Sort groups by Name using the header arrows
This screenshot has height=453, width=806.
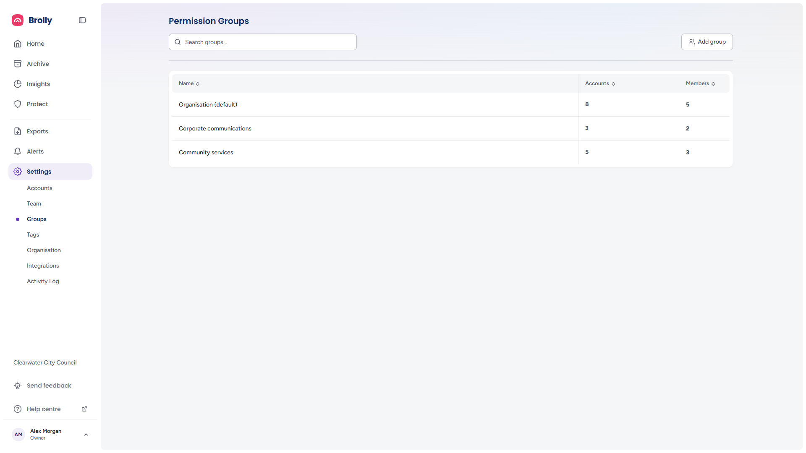tap(198, 84)
